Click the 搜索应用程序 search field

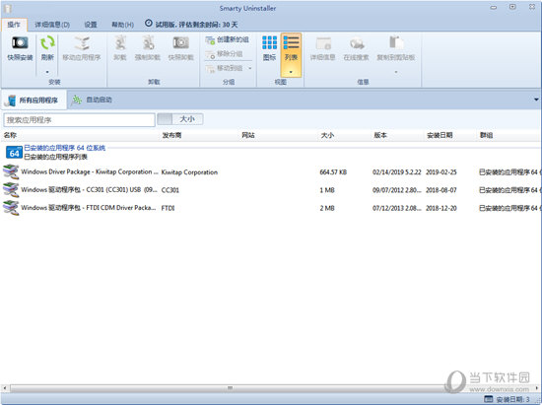pyautogui.click(x=79, y=120)
